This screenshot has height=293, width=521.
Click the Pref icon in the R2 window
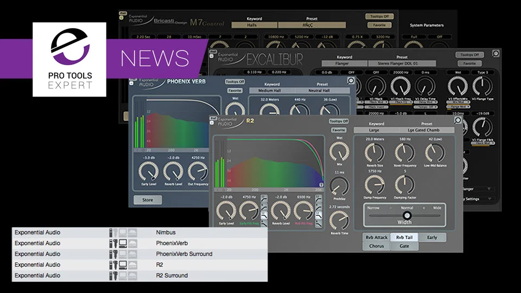213,118
